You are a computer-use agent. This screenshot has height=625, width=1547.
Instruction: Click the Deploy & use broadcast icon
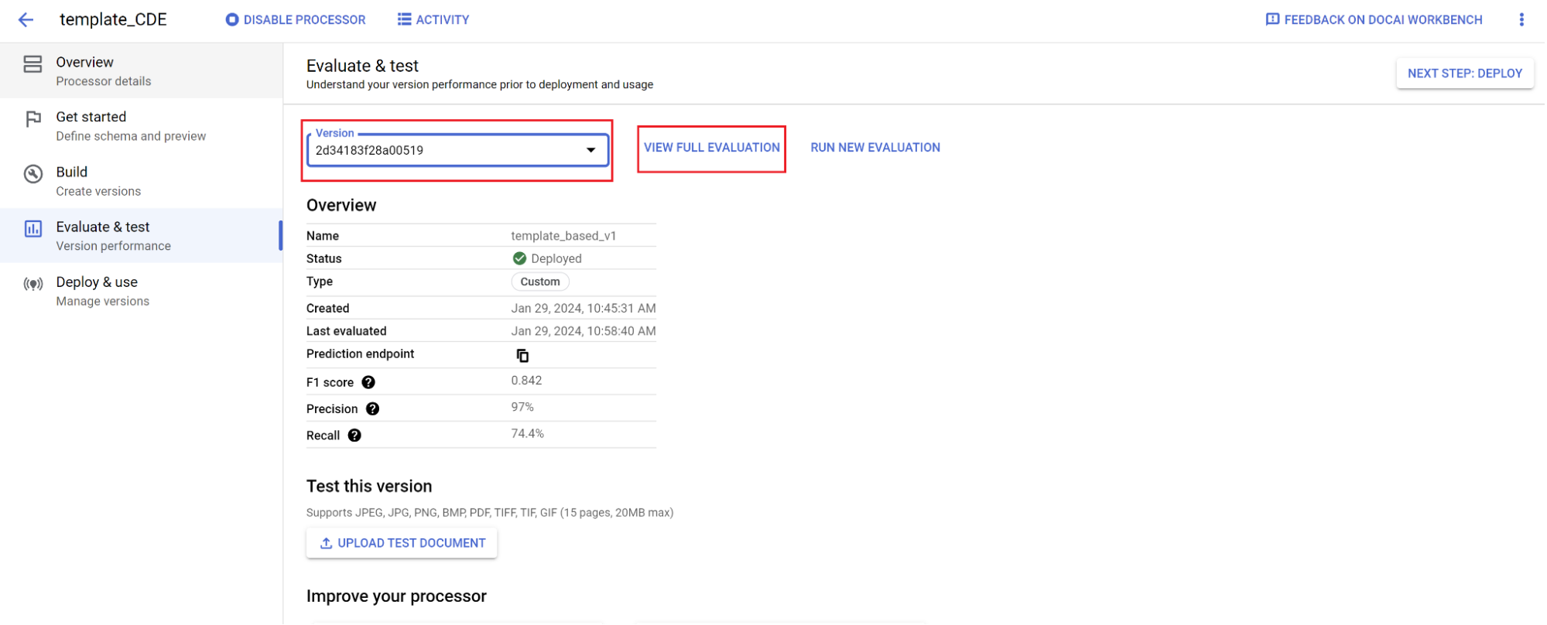pyautogui.click(x=33, y=284)
